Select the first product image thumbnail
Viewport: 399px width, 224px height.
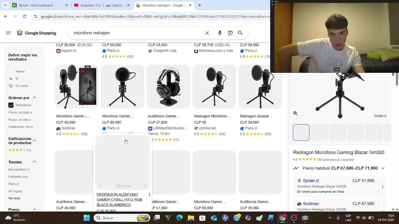tap(301, 133)
